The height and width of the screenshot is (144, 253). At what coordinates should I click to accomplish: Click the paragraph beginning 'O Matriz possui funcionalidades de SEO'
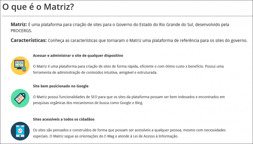(129, 100)
